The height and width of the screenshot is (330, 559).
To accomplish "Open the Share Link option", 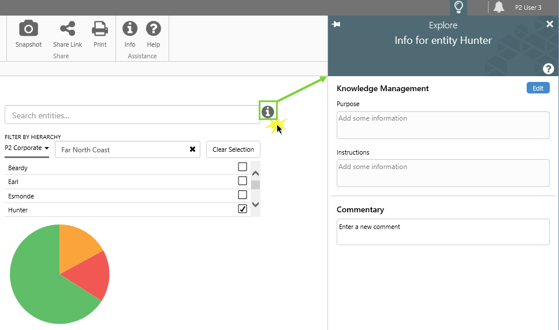I will pyautogui.click(x=68, y=29).
